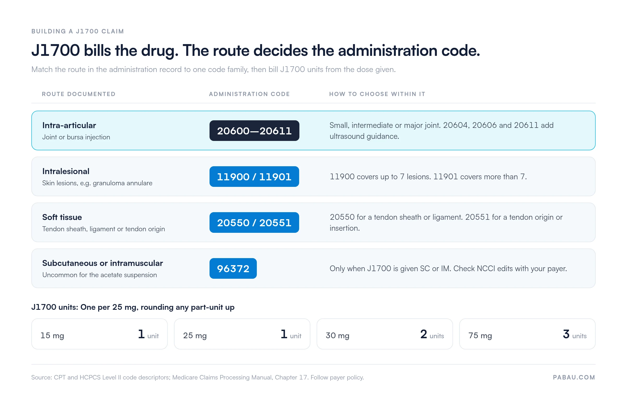Screen dimensions: 627x404
Task: Click the 20600—20611 code badge
Action: coord(254,131)
